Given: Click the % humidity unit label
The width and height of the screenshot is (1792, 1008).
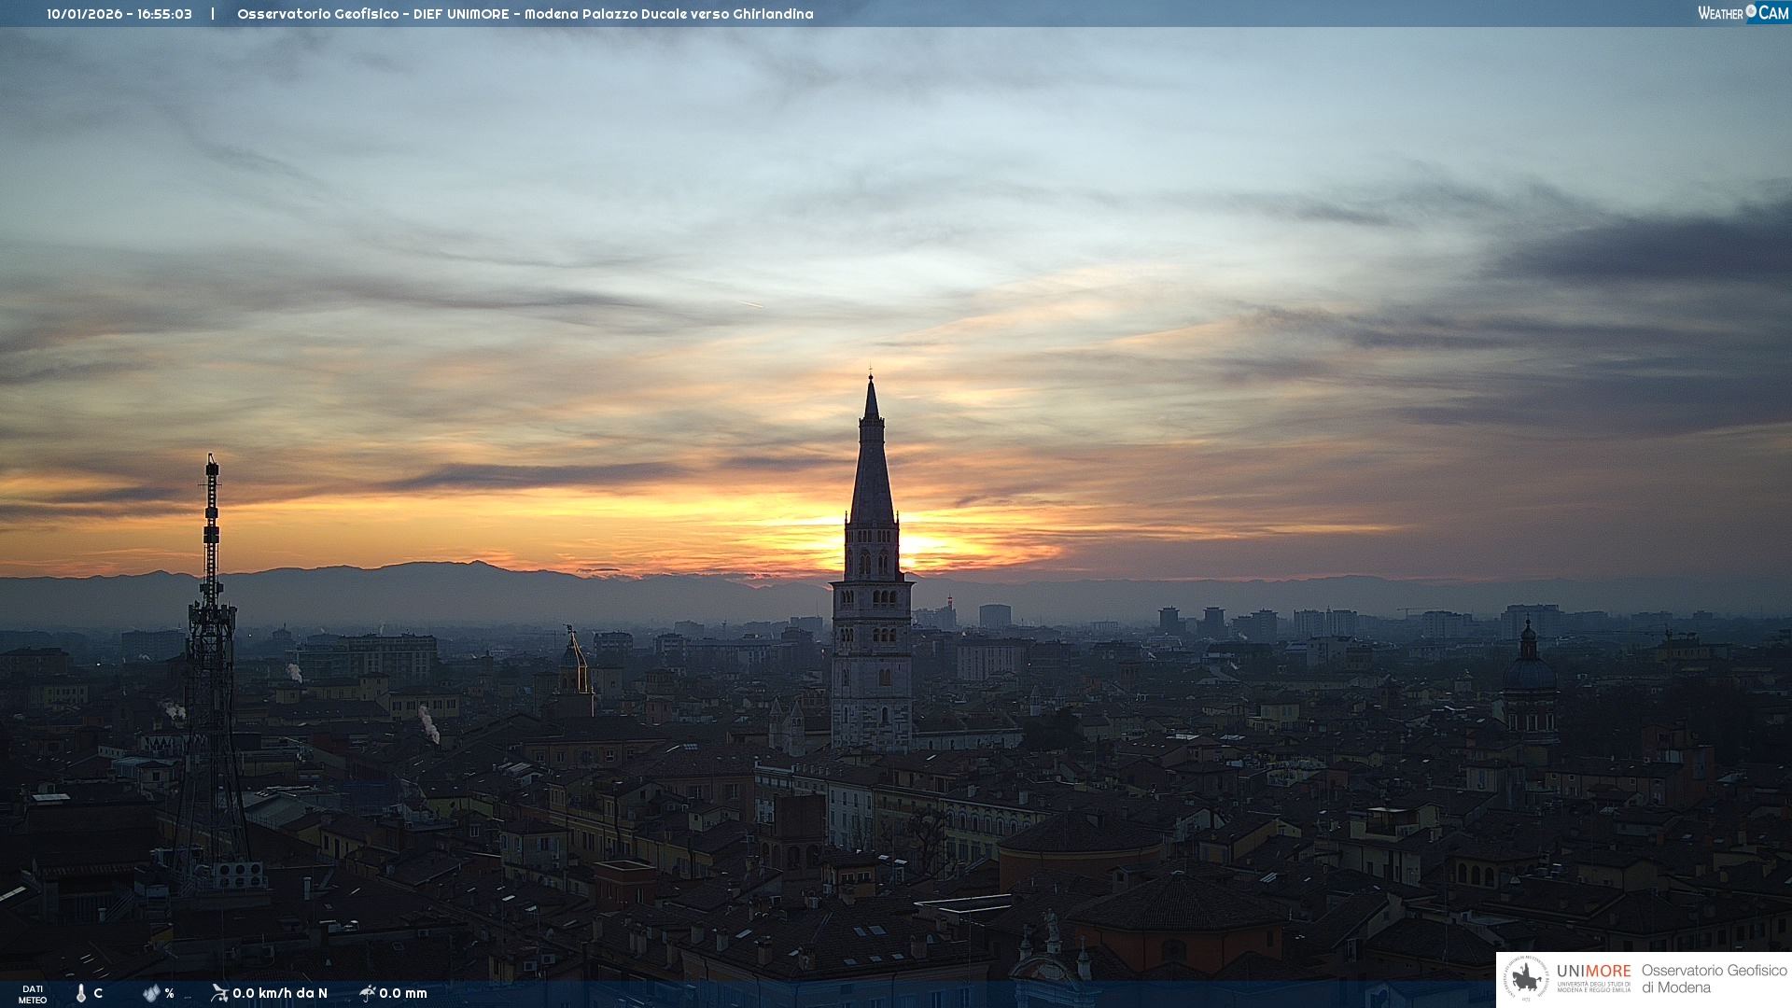Looking at the screenshot, I should [169, 993].
